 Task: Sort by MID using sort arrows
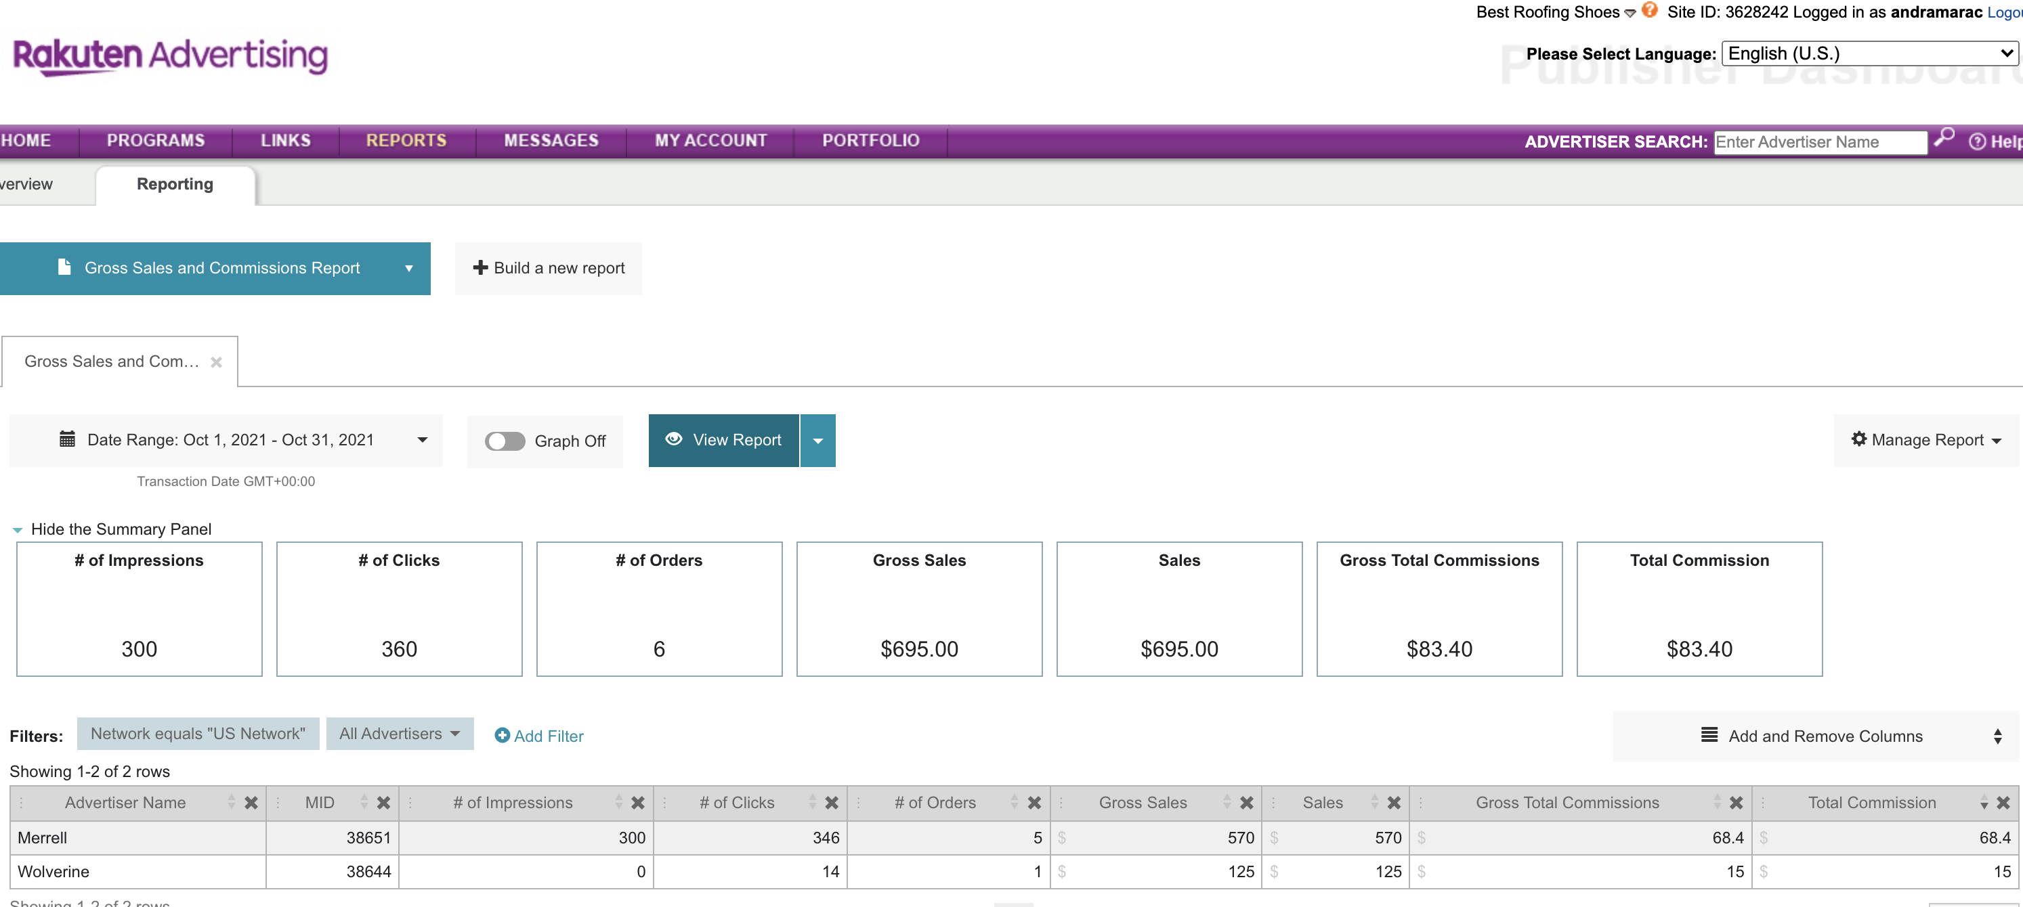[x=364, y=802]
